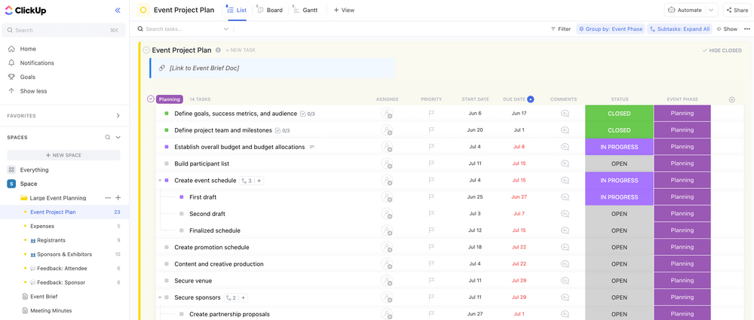Switch to the Board view tab
The height and width of the screenshot is (320, 754).
[x=269, y=11]
